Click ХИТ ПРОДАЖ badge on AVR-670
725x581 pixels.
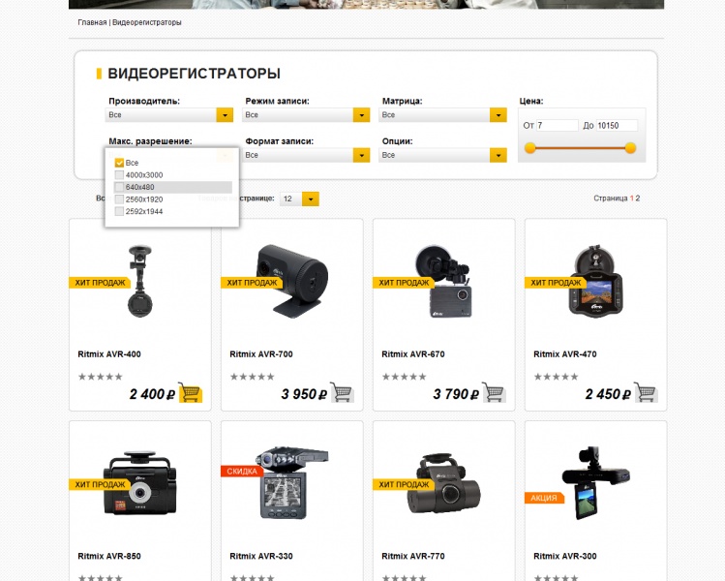(x=404, y=283)
